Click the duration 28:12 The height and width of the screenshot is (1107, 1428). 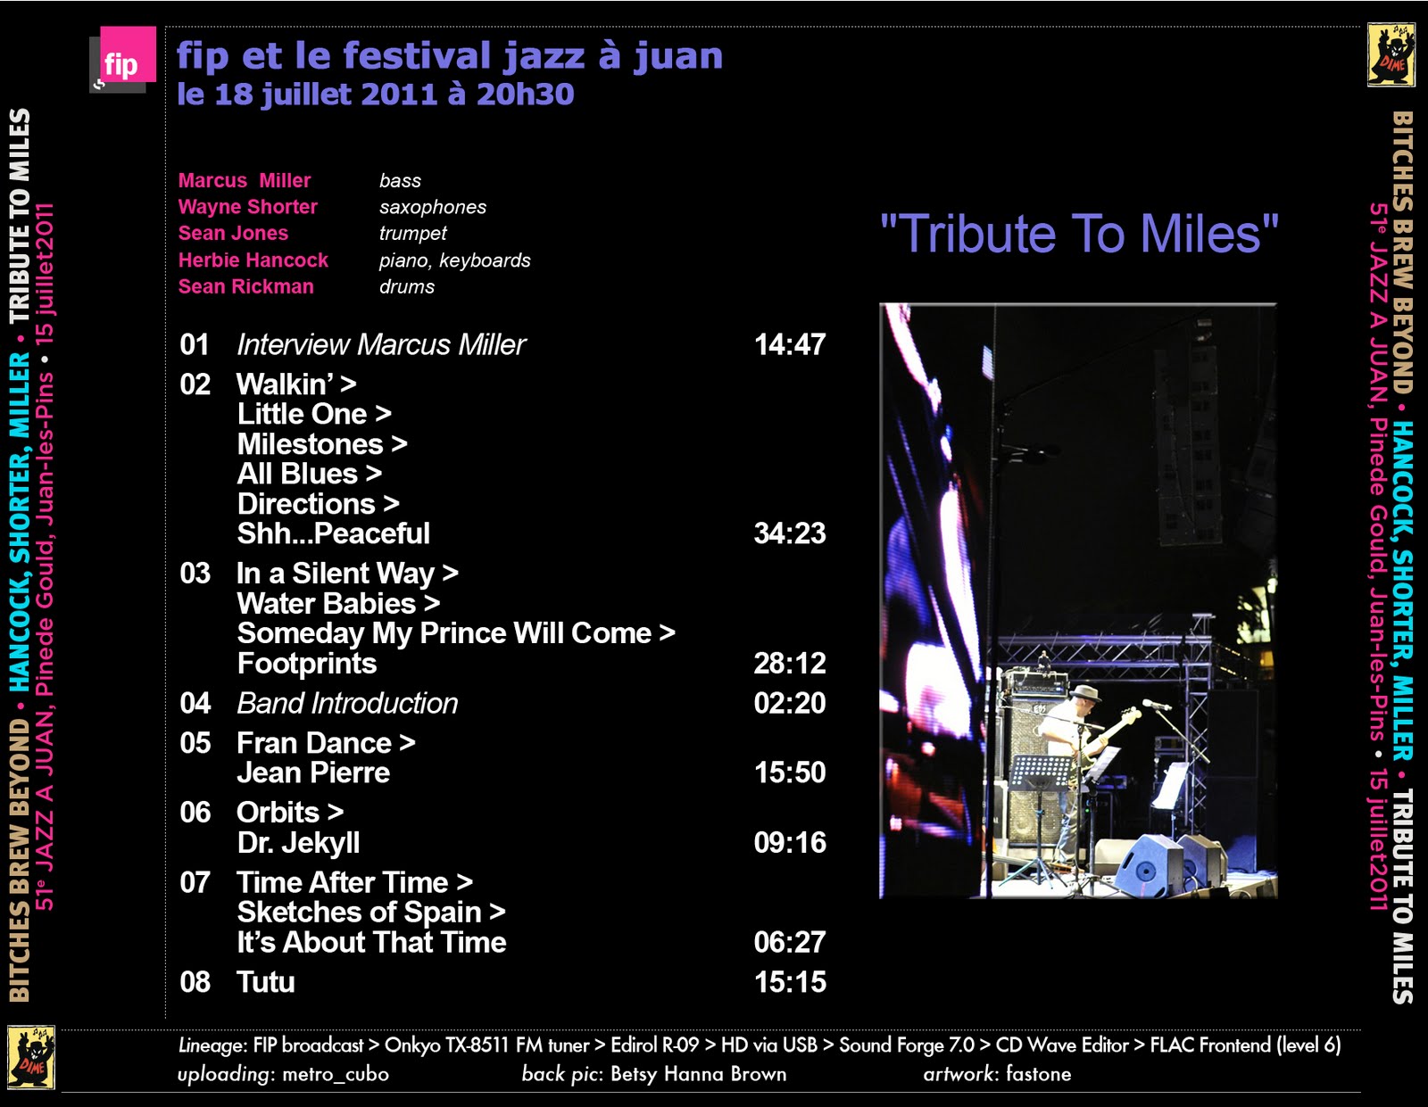click(790, 664)
